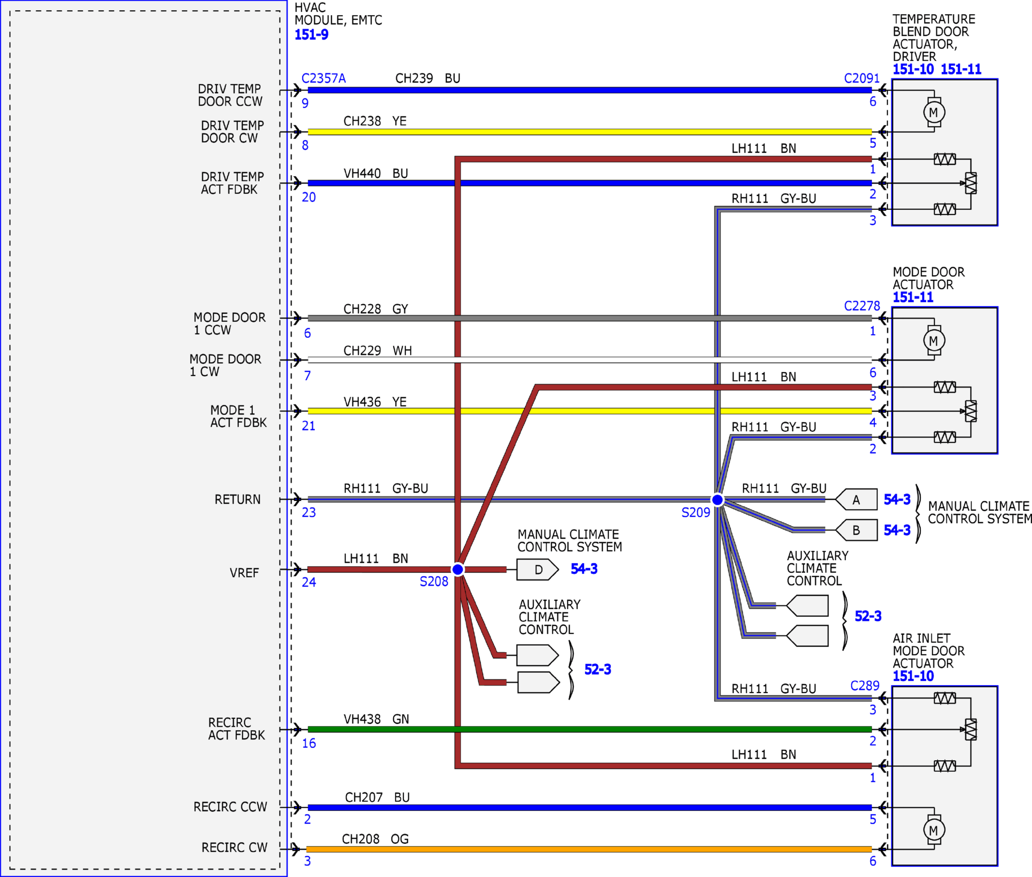Click the CH208 OG wire label
1032x877 pixels.
coord(375,839)
